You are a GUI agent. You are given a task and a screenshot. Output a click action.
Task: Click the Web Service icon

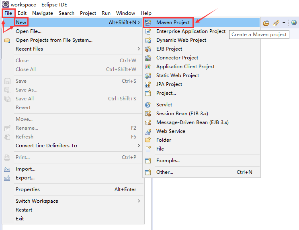coord(148,131)
